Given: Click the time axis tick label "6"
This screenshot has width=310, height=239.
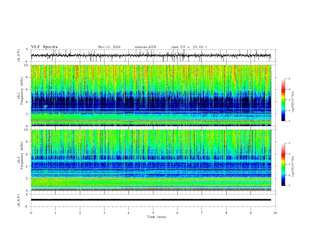Looking at the screenshot, I should [177, 213].
